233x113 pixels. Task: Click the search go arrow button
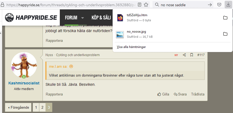pos(210,5)
